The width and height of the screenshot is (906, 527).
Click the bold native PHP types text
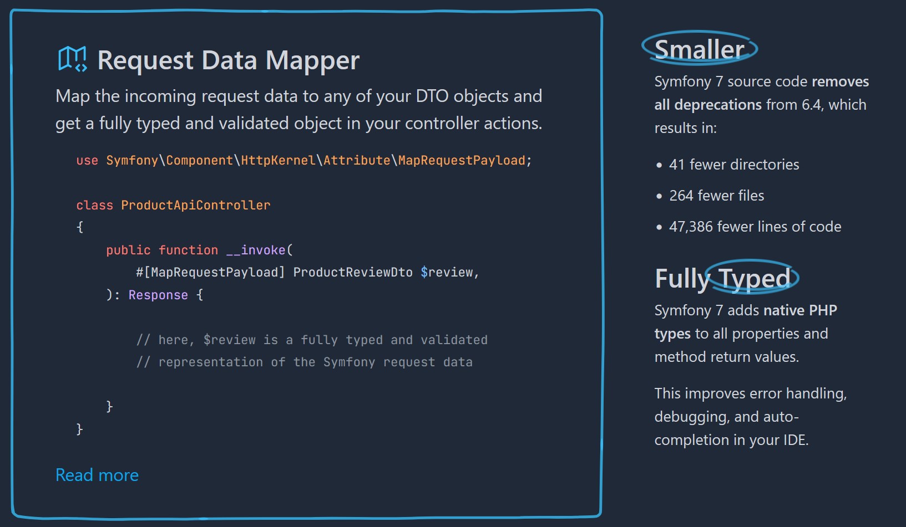coord(799,310)
